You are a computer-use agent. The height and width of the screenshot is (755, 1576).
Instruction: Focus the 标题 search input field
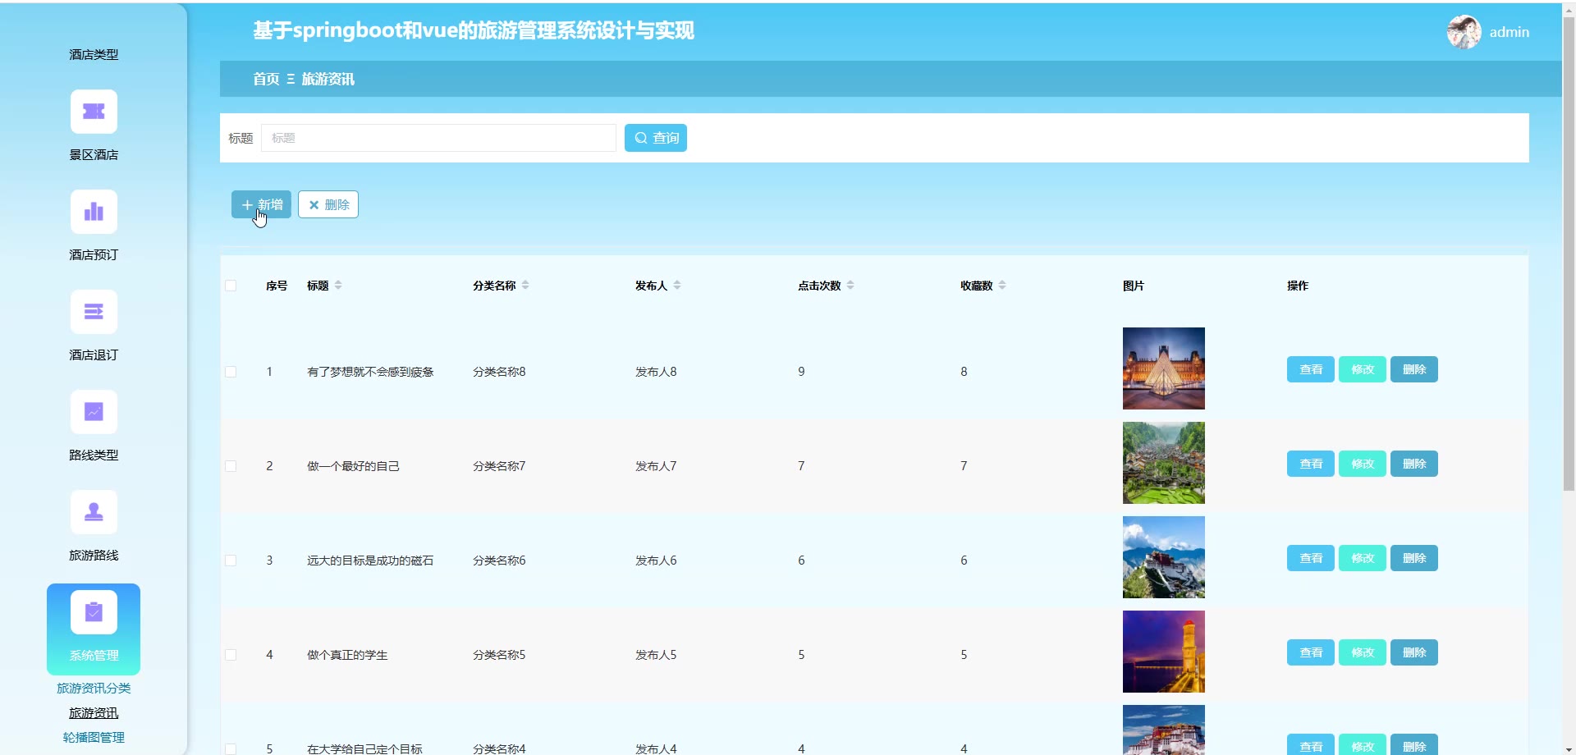438,138
